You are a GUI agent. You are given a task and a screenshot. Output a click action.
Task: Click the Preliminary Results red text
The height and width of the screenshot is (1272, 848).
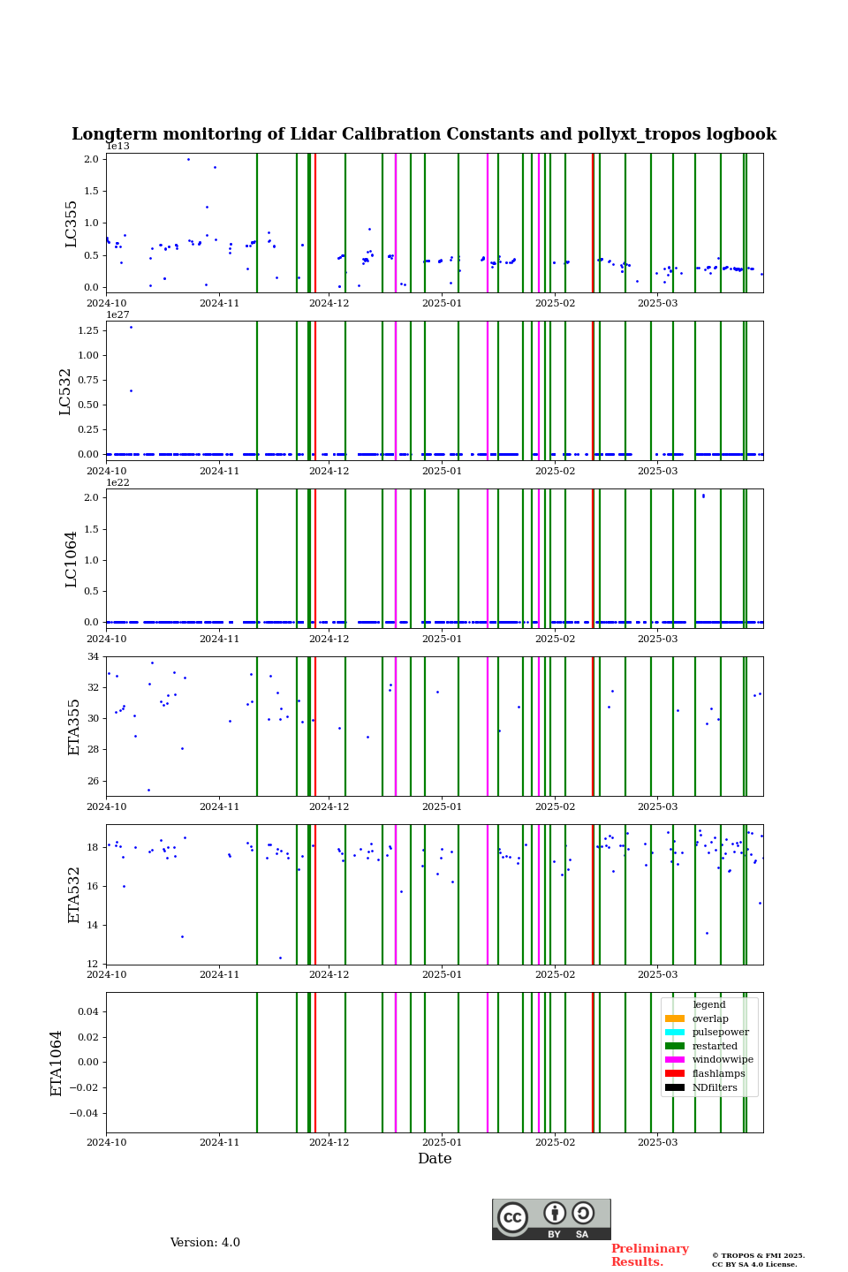(x=649, y=1255)
